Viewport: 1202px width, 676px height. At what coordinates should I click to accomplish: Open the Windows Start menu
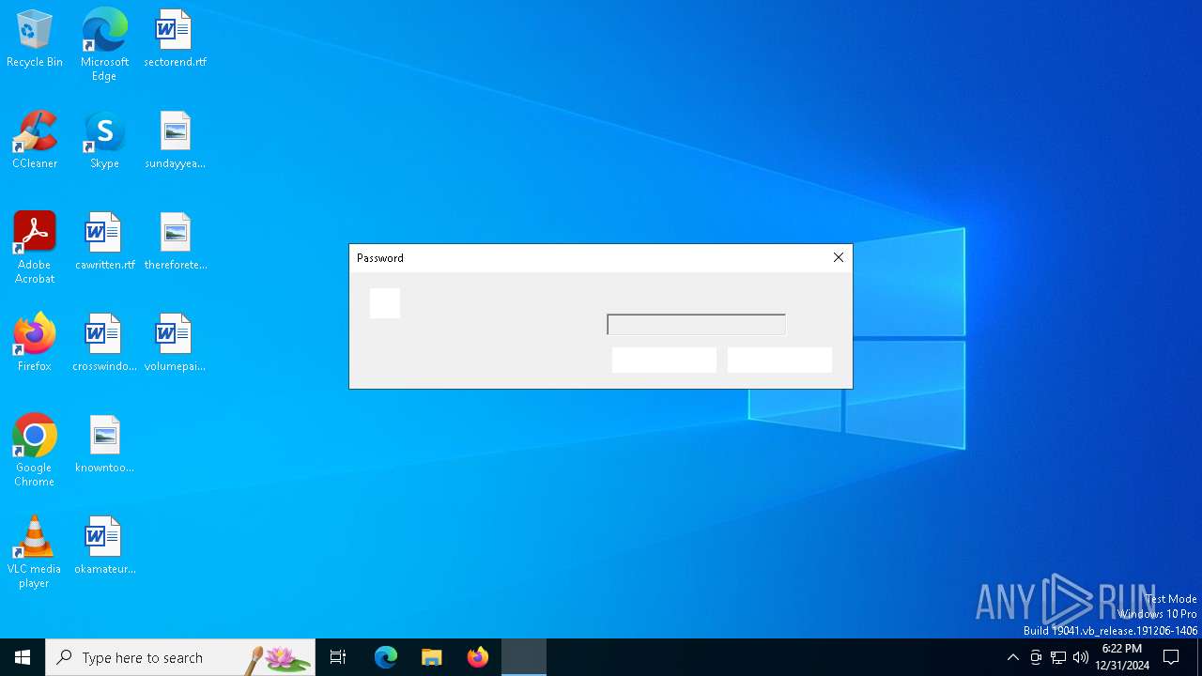tap(23, 657)
